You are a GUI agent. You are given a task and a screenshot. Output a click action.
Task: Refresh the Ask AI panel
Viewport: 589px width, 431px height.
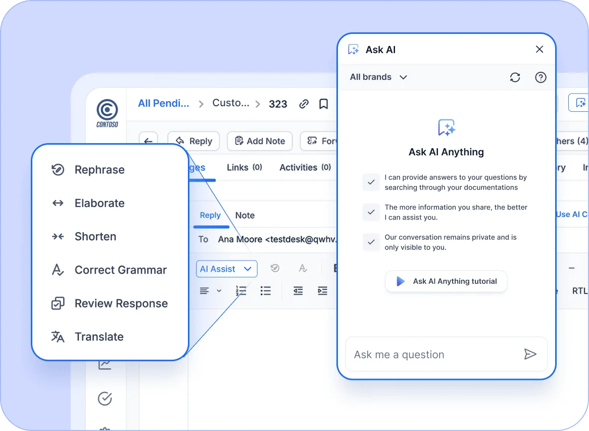click(x=515, y=77)
